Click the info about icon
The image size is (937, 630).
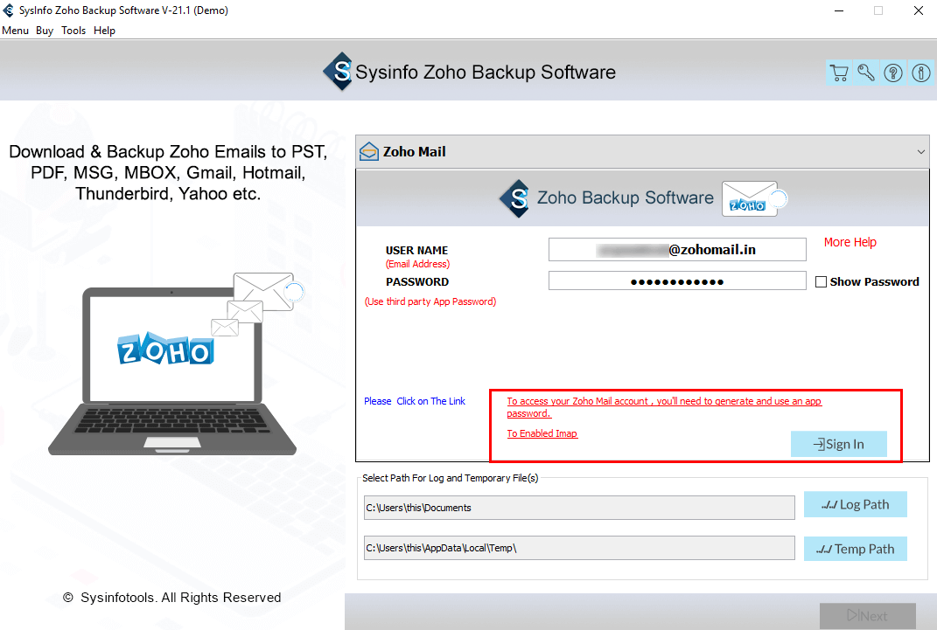point(921,73)
